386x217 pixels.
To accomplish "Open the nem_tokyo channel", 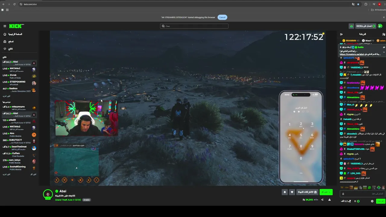I will point(19,161).
